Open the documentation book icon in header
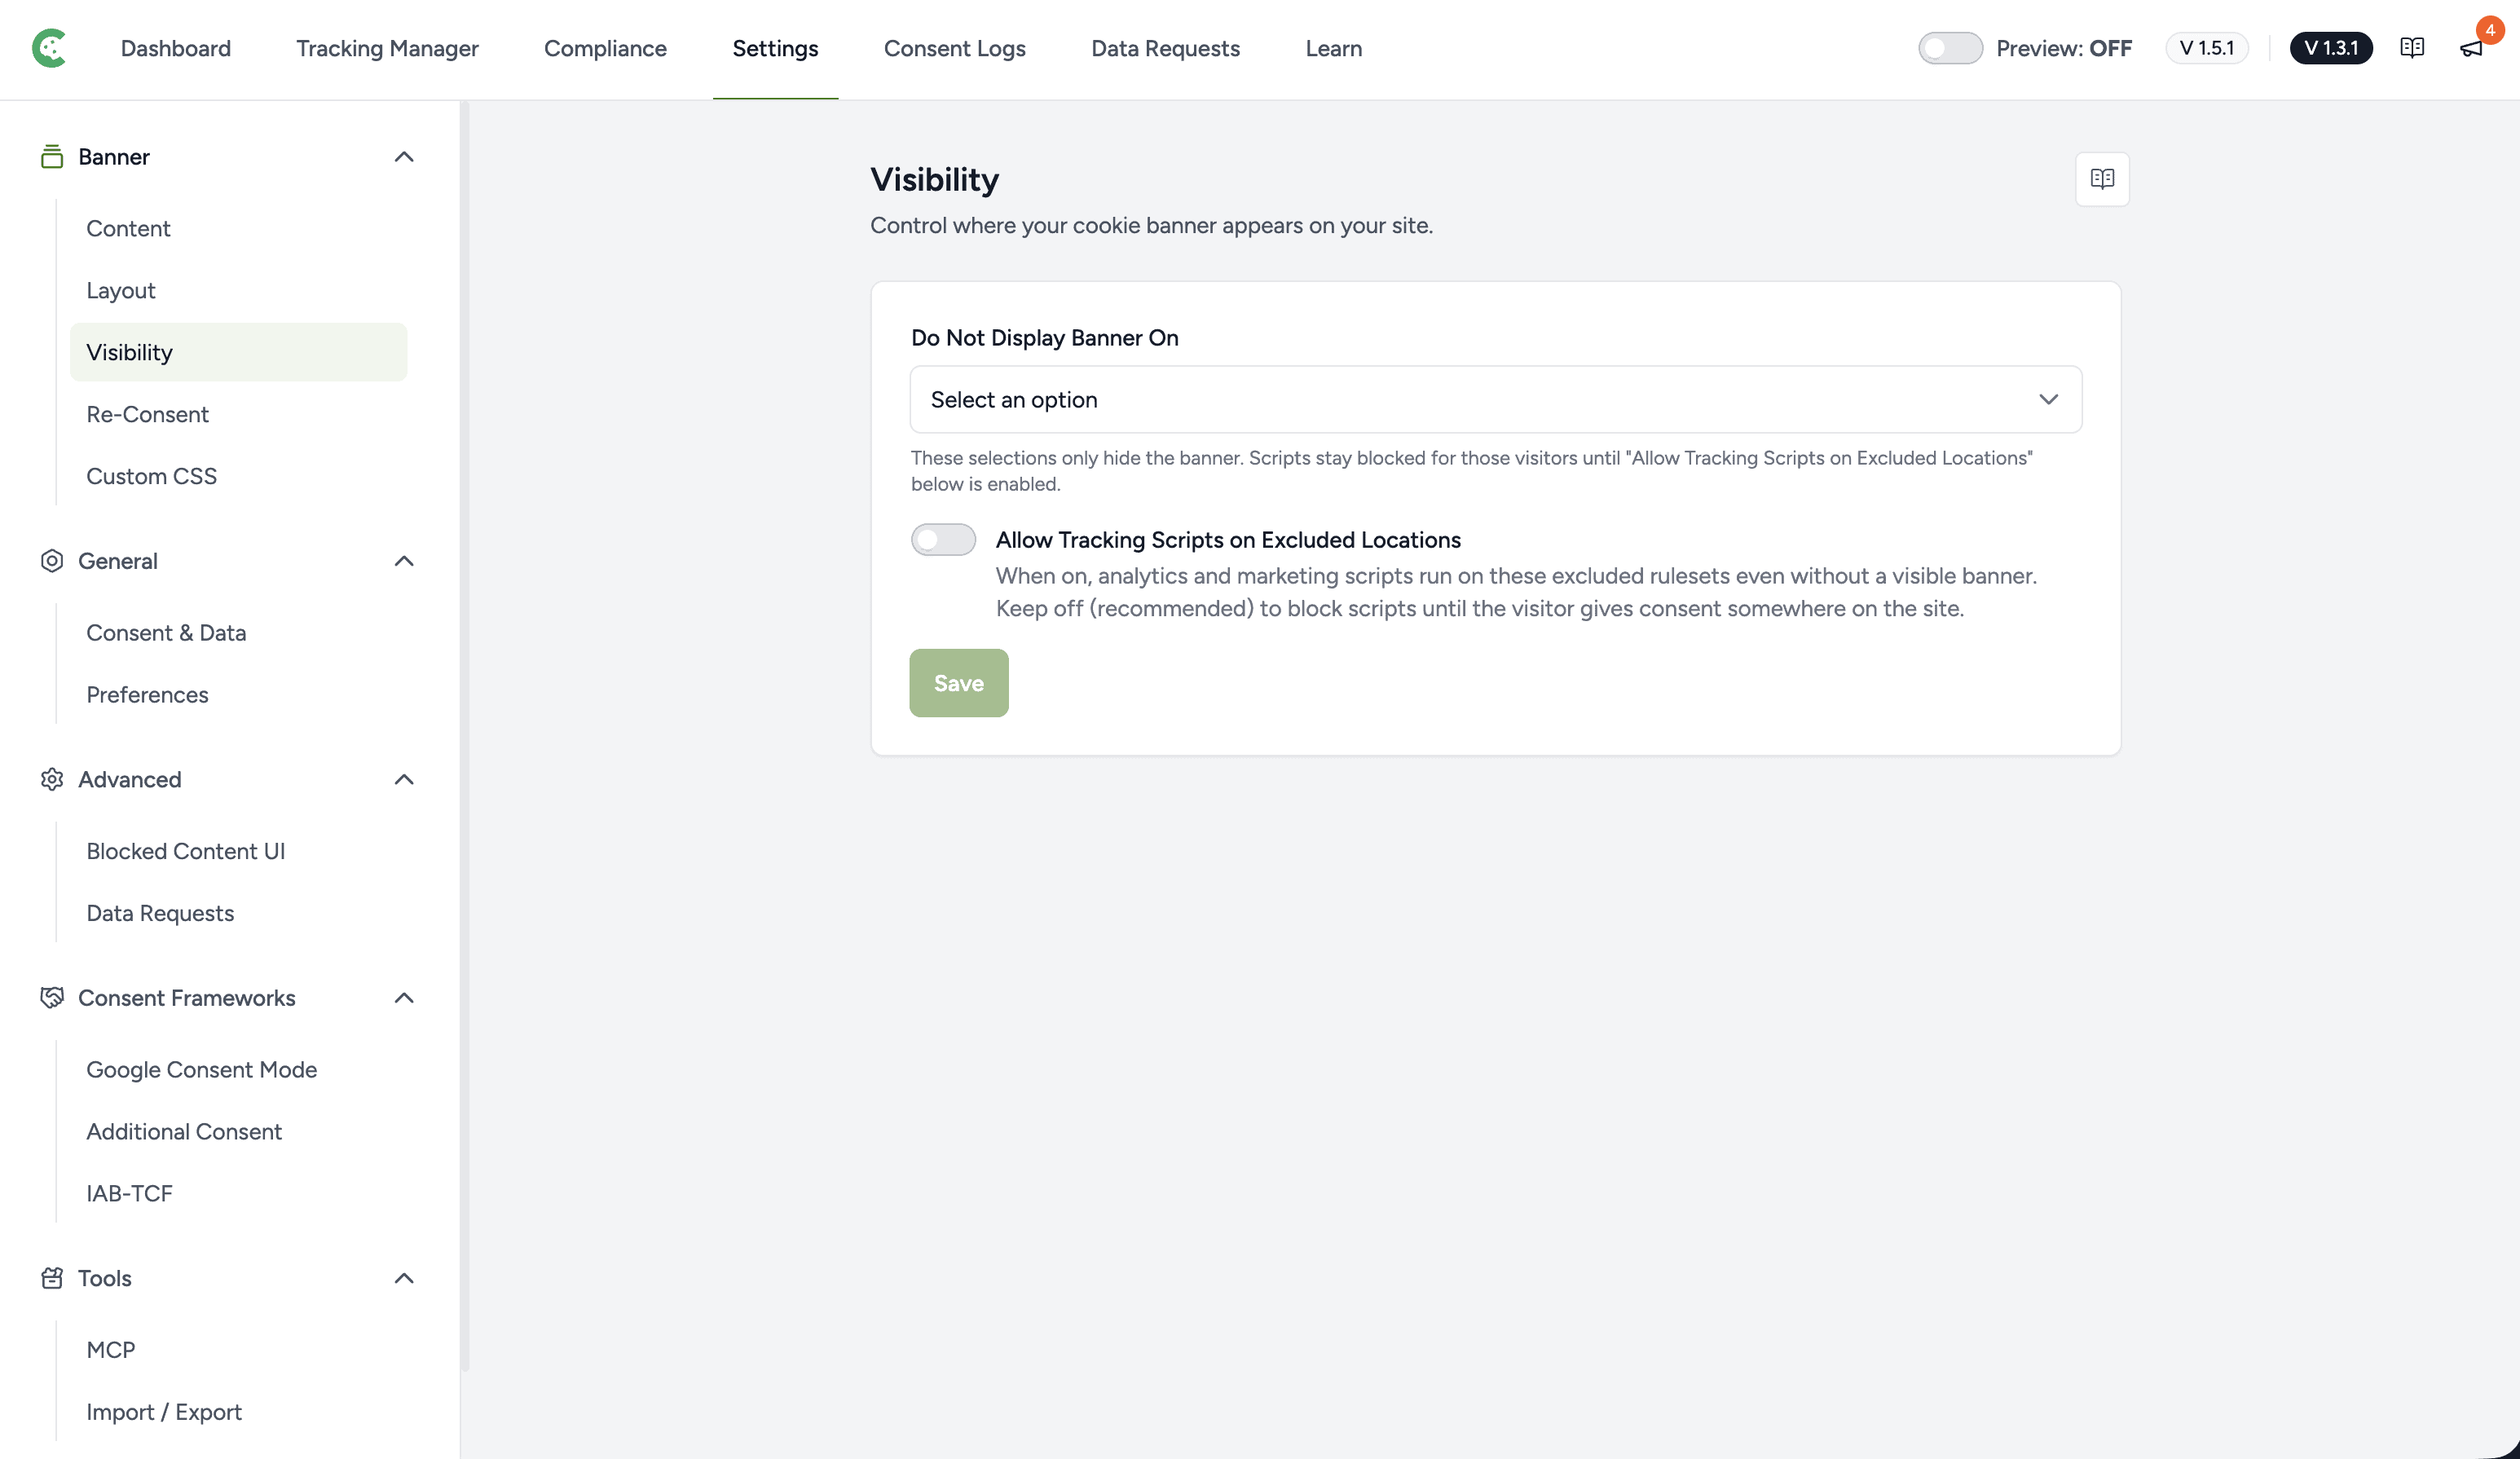Image resolution: width=2520 pixels, height=1459 pixels. point(2411,48)
